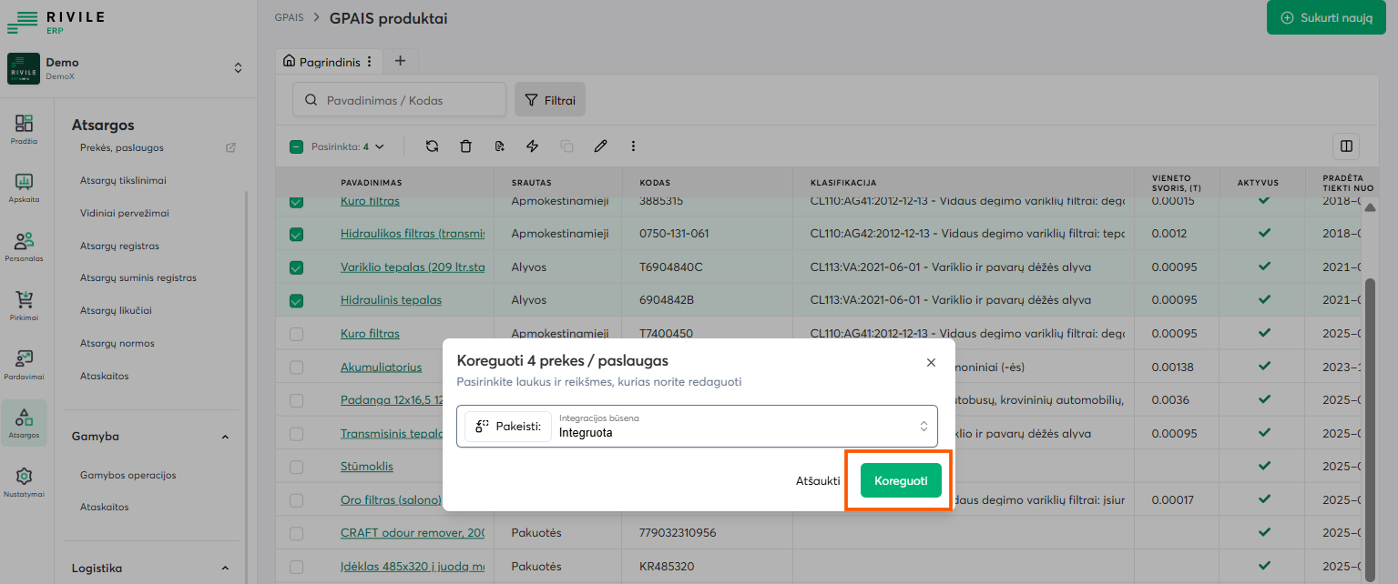The width and height of the screenshot is (1398, 584).
Task: Click the pencil edit icon
Action: click(600, 146)
